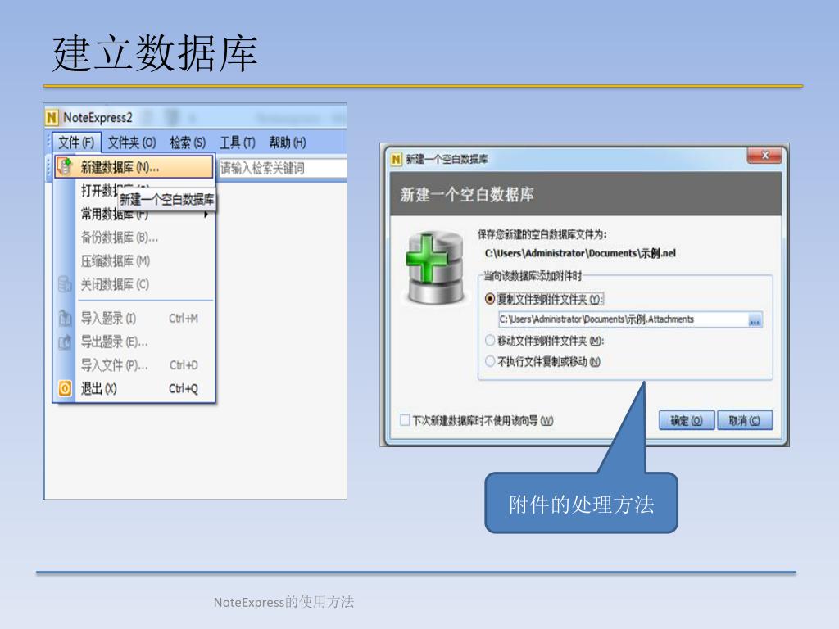Select 导入题录 (I) menu entry
Screen dimensions: 839x629
pyautogui.click(x=134, y=319)
